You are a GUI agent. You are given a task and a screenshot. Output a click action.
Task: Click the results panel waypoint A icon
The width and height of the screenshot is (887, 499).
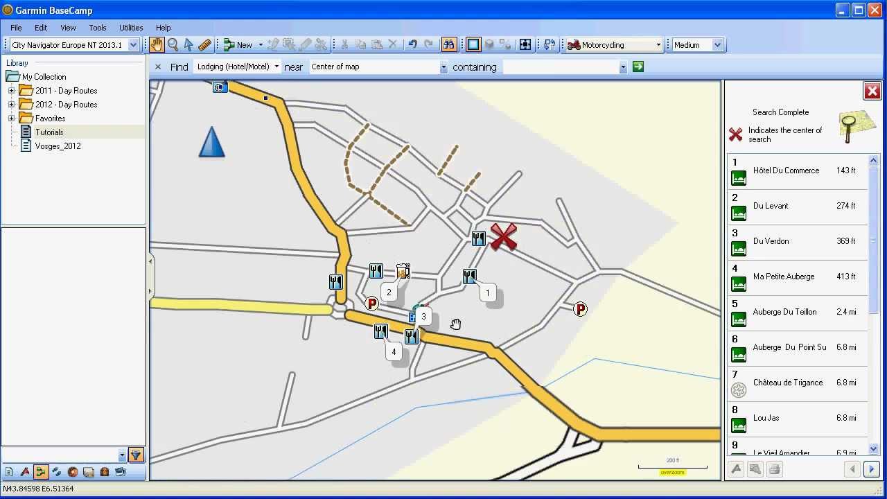pyautogui.click(x=736, y=469)
